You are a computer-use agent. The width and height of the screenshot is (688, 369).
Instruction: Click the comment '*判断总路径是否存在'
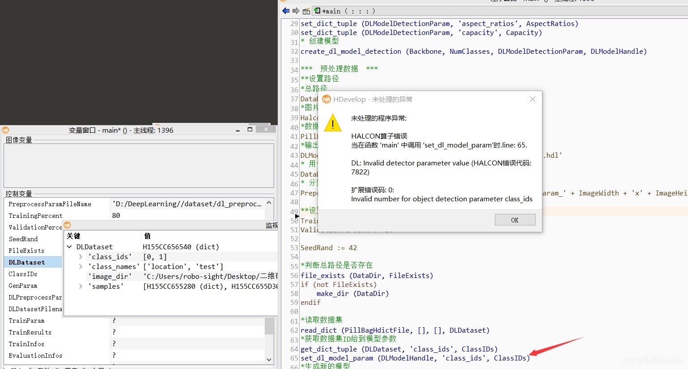pyautogui.click(x=337, y=265)
